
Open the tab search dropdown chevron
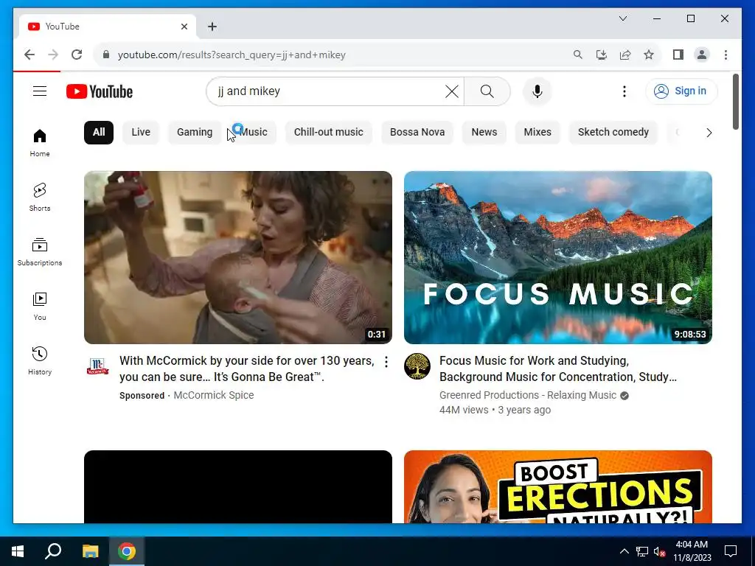[622, 18]
